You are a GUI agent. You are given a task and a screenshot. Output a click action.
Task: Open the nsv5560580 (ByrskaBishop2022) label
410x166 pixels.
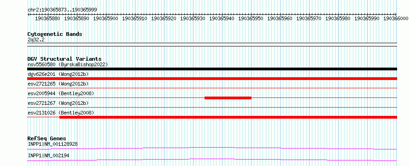point(68,64)
